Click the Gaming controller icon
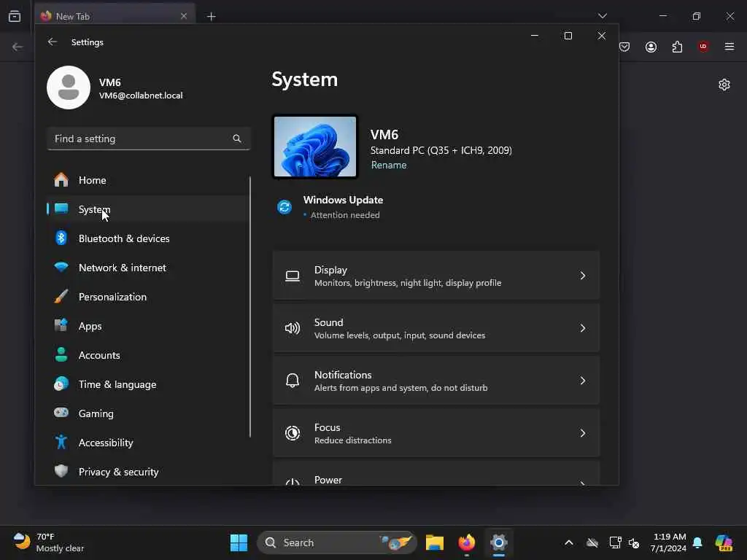 [61, 413]
